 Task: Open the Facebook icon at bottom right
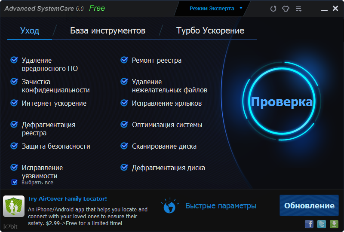(x=309, y=224)
